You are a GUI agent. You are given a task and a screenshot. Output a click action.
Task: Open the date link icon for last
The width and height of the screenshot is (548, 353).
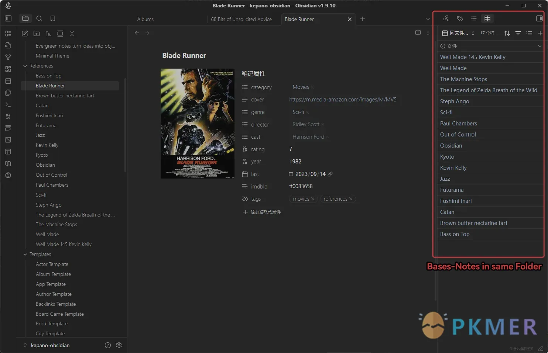(330, 174)
